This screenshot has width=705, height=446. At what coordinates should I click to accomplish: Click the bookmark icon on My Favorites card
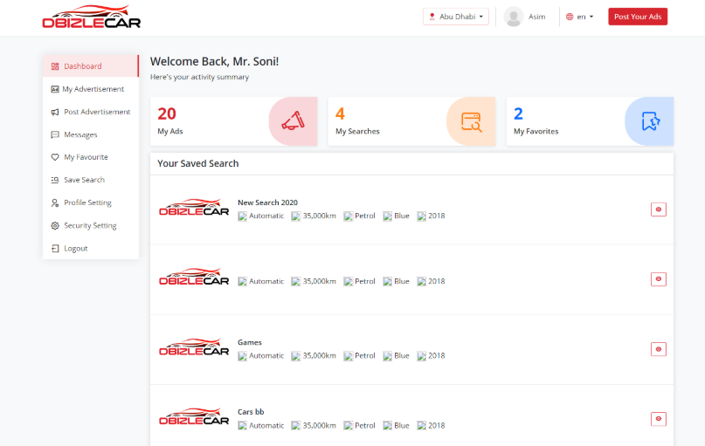click(650, 121)
